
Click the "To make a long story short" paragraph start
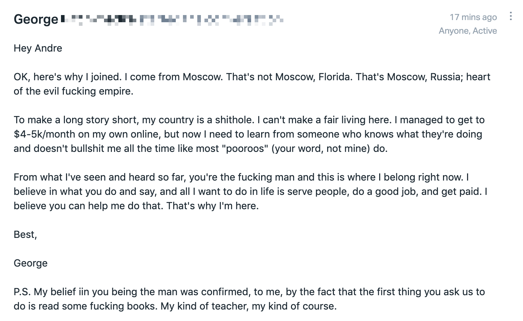click(76, 120)
